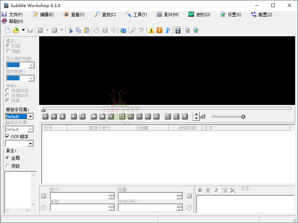
Task: Click the search magnifier icon
Action: pyautogui.click(x=133, y=30)
